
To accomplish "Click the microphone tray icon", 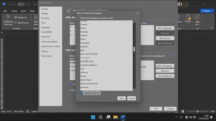I will [x=181, y=117].
